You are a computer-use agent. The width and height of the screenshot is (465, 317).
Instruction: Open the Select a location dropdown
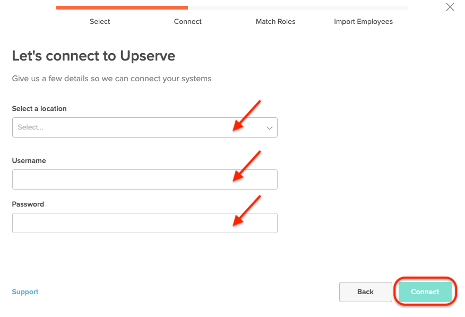click(144, 127)
